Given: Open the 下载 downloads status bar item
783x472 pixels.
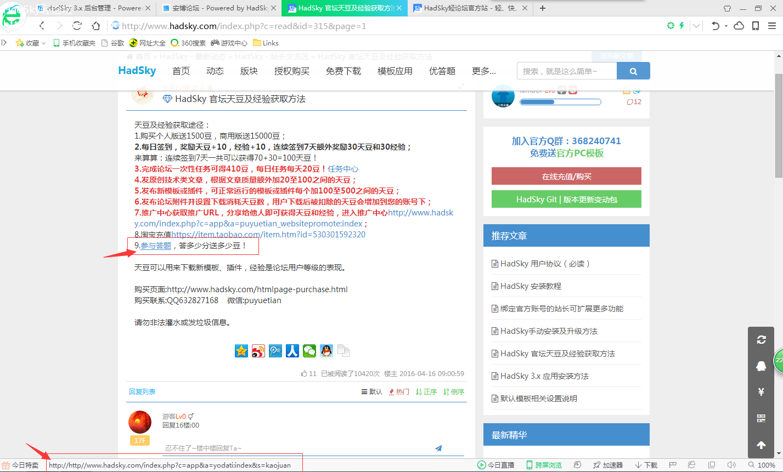Looking at the screenshot, I should click(x=646, y=465).
